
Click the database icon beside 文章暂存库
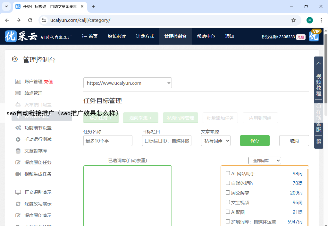(x=18, y=151)
